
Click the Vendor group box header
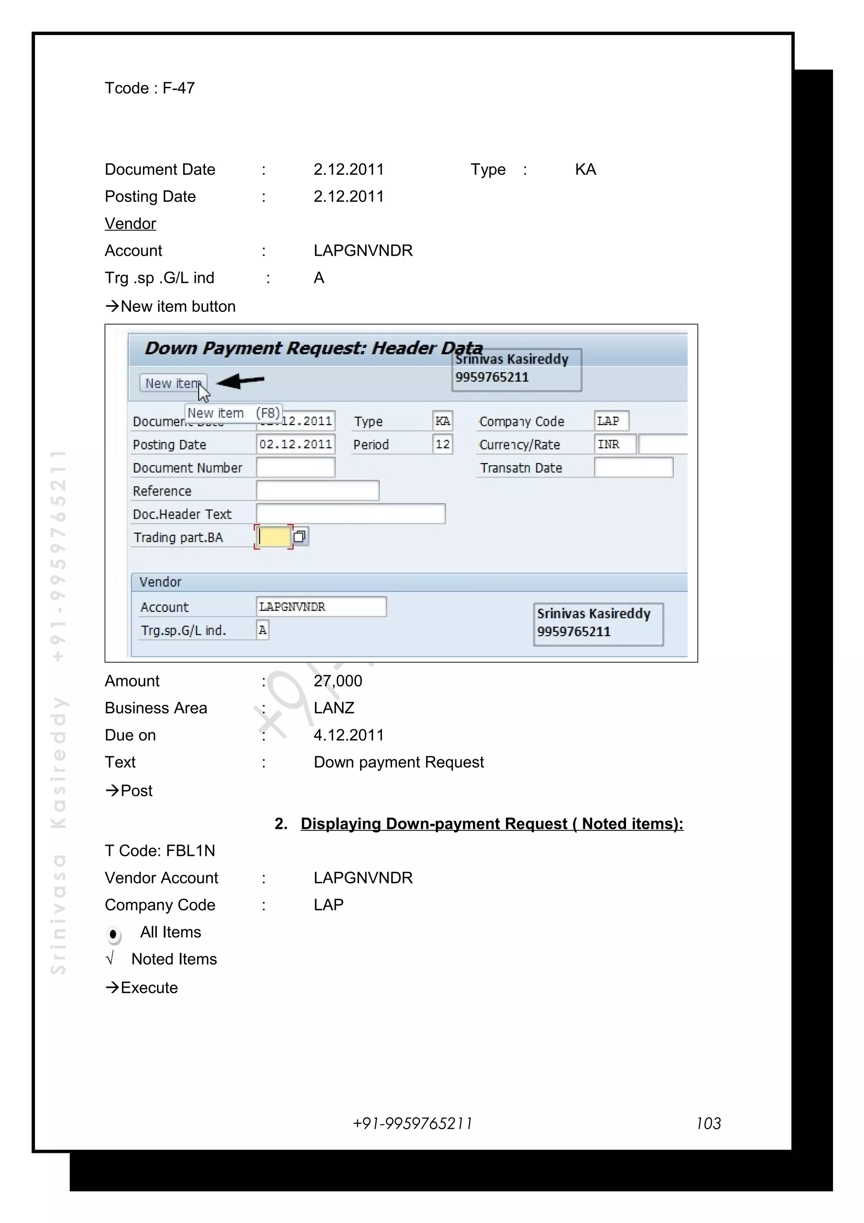(x=161, y=582)
